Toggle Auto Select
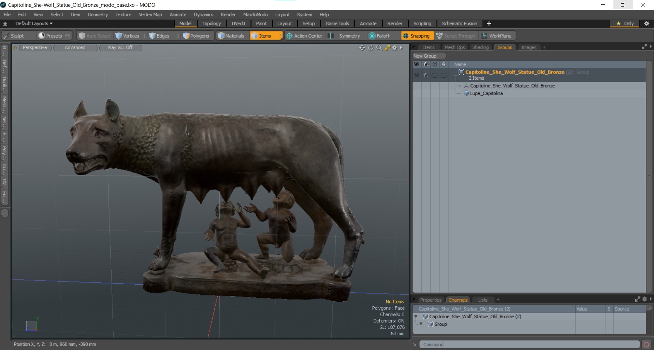The image size is (654, 350). point(95,36)
